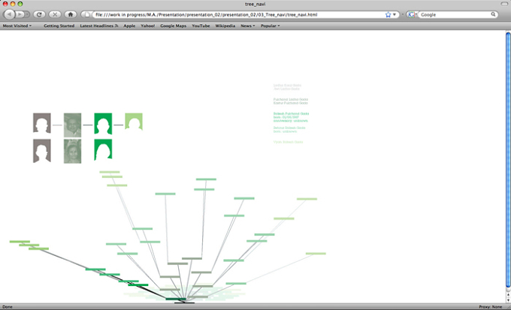Toggle the toolbar pill button in title bar

[x=504, y=4]
